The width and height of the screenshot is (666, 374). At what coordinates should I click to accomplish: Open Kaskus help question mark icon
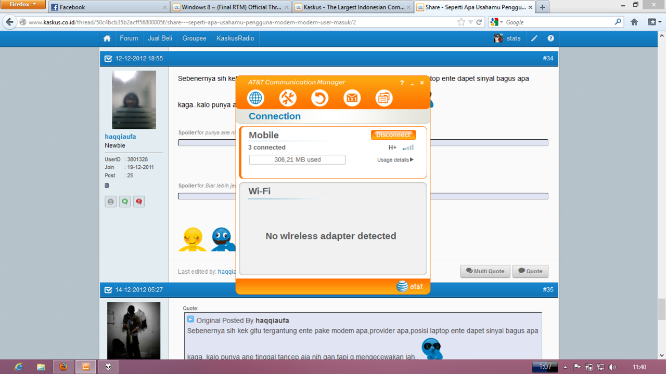(x=550, y=38)
